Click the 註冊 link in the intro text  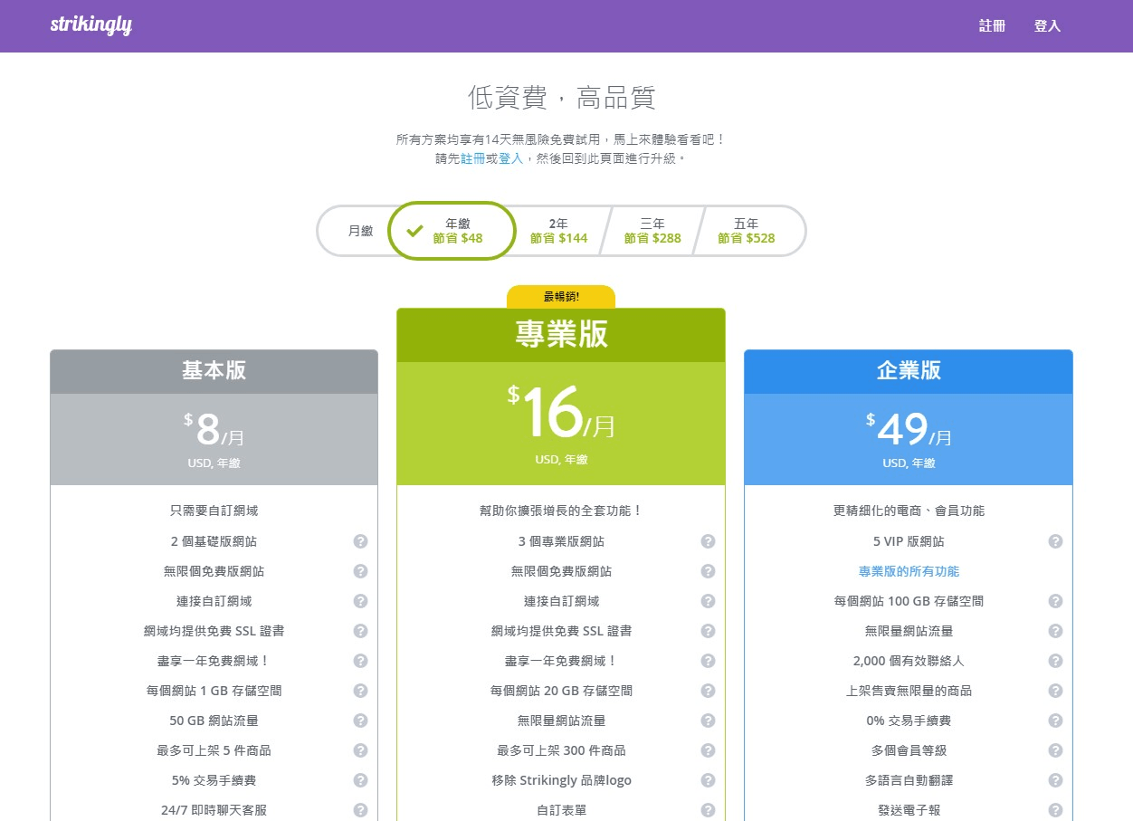[x=472, y=158]
